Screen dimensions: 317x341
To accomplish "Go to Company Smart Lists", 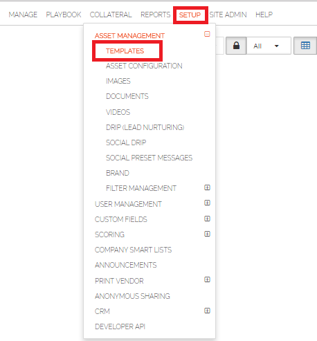I will point(133,250).
